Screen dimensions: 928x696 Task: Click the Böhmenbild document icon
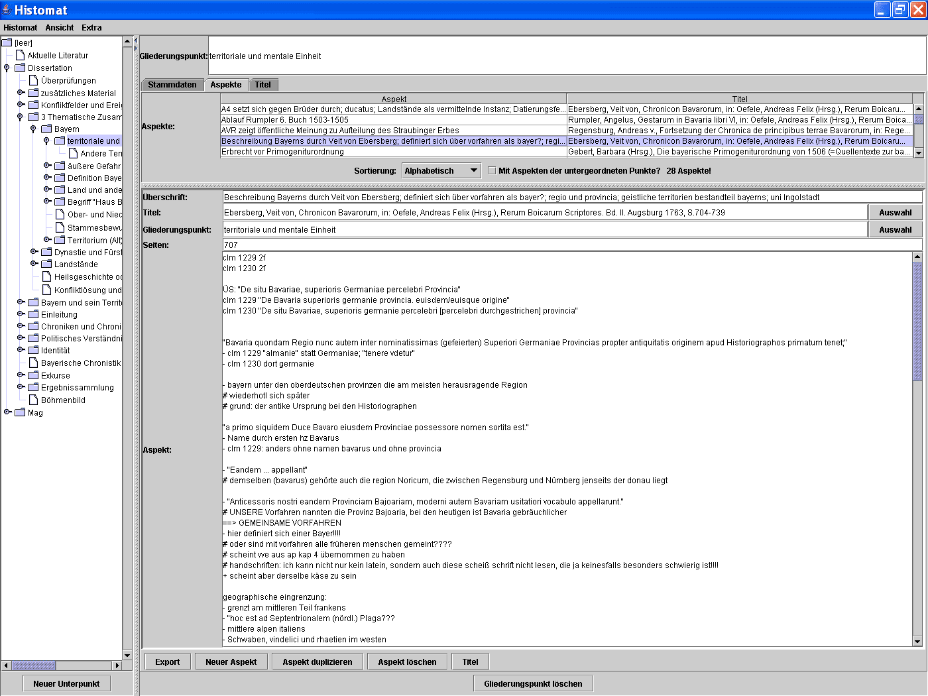[x=34, y=400]
